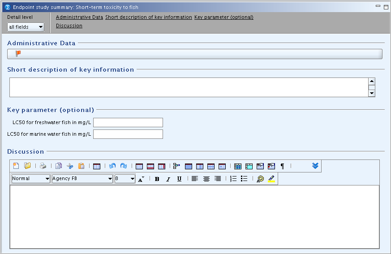Click the Copy icon
This screenshot has height=254, width=391.
tap(59, 166)
